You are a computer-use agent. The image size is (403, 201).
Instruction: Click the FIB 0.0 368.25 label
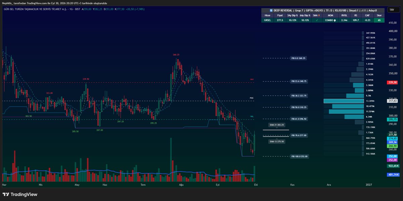(299, 58)
